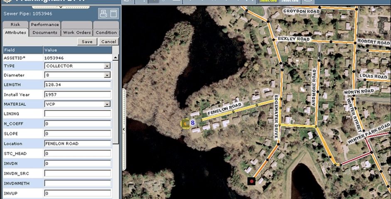Click the Save button
Screen dimensions: 391x199
87,41
